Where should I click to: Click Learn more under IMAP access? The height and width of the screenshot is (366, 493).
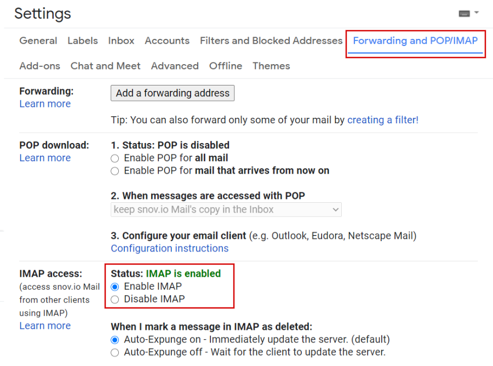click(x=45, y=326)
